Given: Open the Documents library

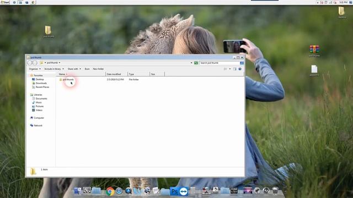Looking at the screenshot, I should [x=40, y=98].
